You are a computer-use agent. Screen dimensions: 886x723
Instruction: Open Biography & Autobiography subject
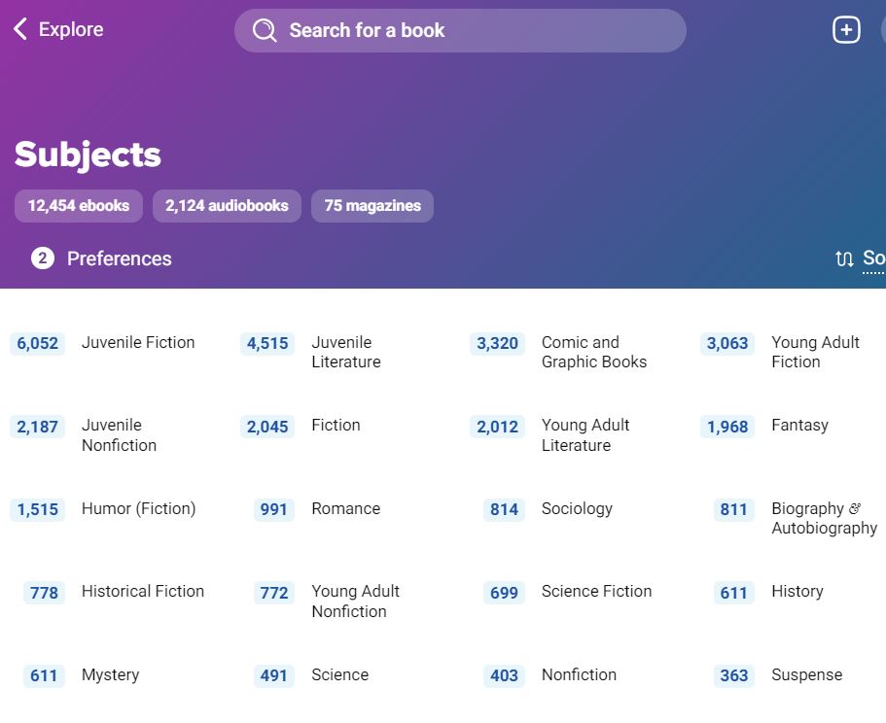823,519
